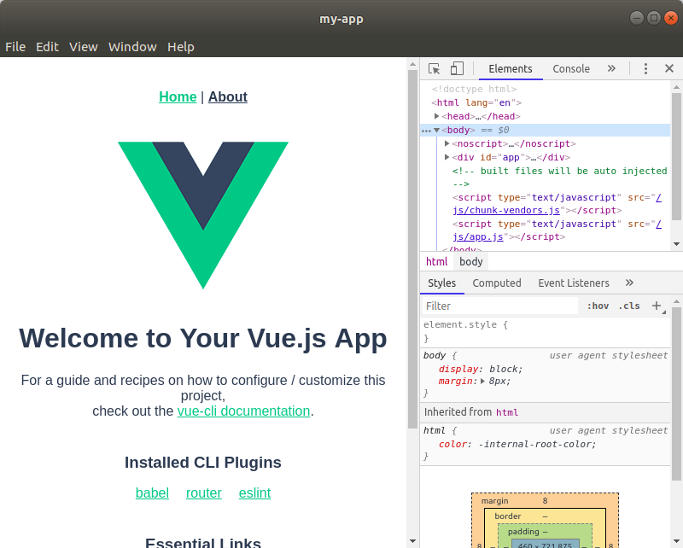Click the page scrollbar down arrow
Image resolution: width=683 pixels, height=548 pixels.
pos(412,542)
